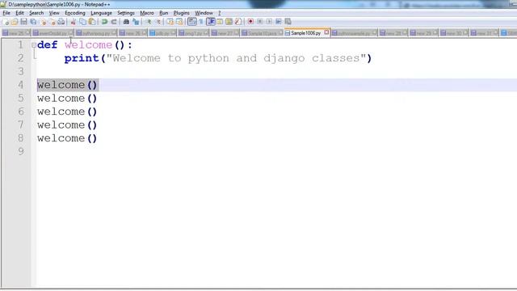Image resolution: width=517 pixels, height=291 pixels.
Task: Click welcome() call on line 6
Action: tap(67, 112)
